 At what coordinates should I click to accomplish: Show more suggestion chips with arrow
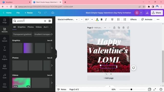52,34
